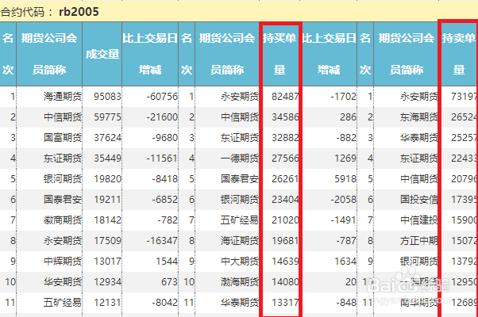Select 方正中期 company name
478x317 pixels.
(419, 241)
